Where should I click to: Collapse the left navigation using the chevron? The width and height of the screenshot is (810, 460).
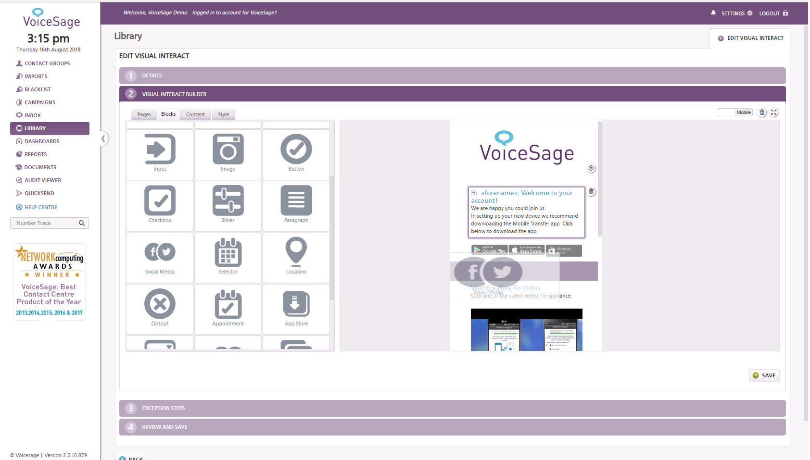pos(103,138)
